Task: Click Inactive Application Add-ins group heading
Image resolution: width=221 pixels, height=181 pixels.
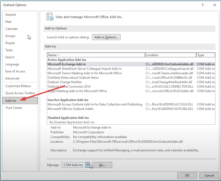Action: [68, 100]
